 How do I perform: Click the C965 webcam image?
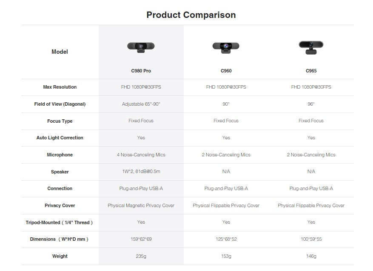[x=311, y=47]
